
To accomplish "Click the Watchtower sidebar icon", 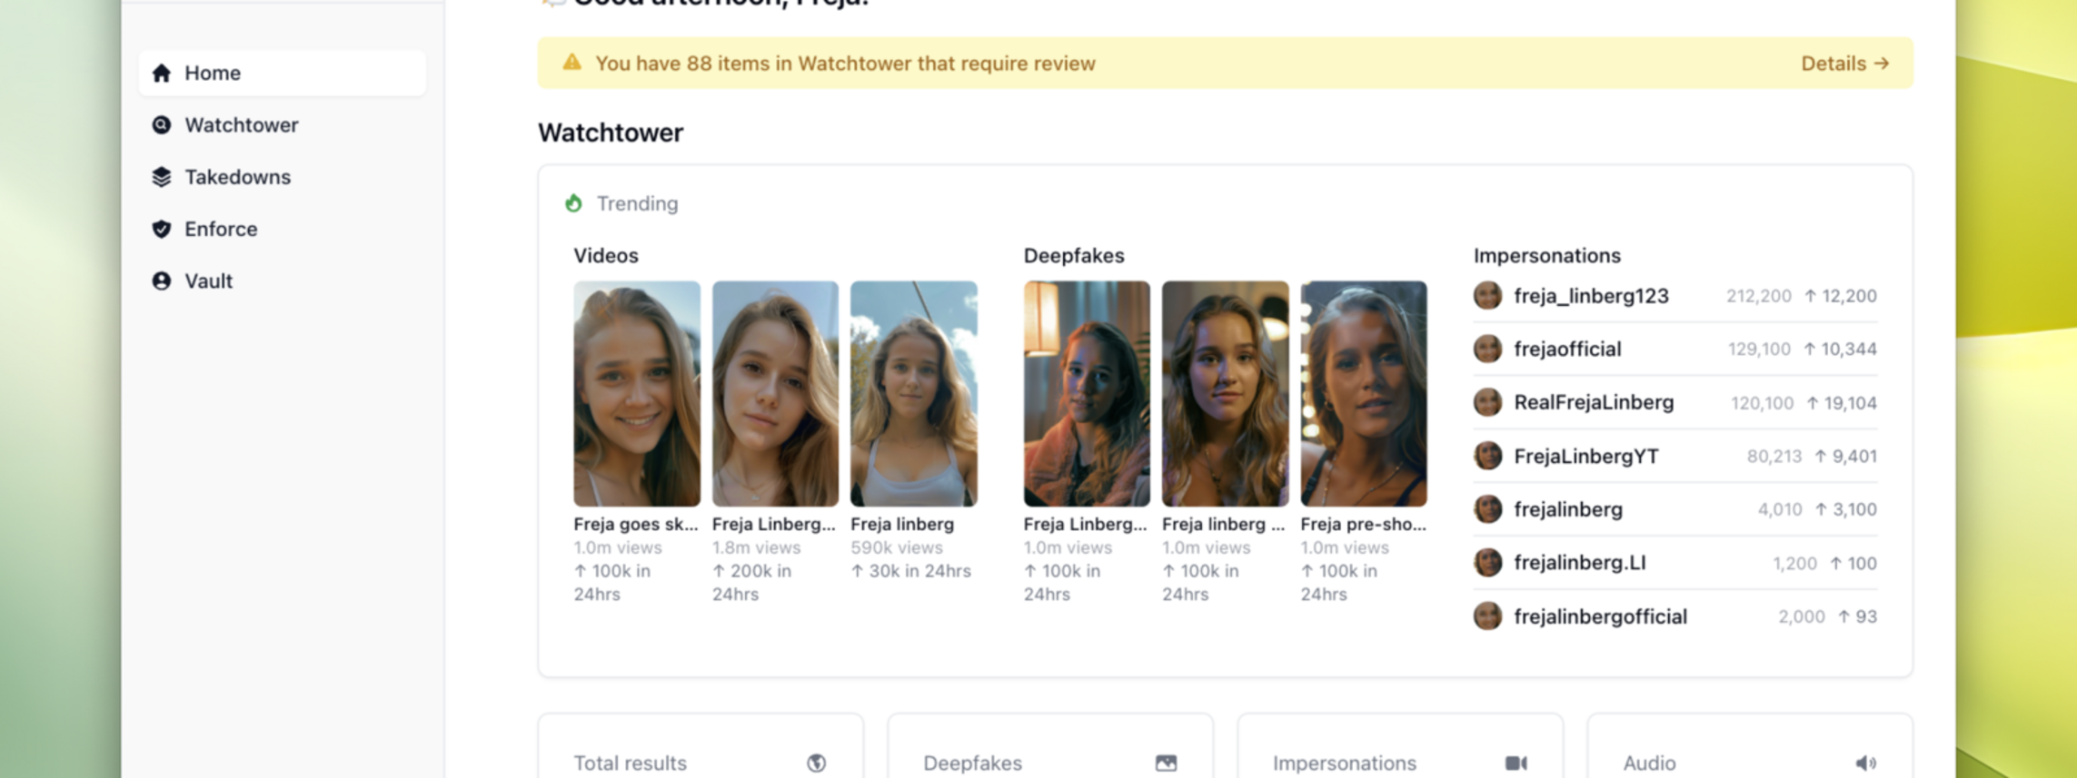I will (162, 125).
